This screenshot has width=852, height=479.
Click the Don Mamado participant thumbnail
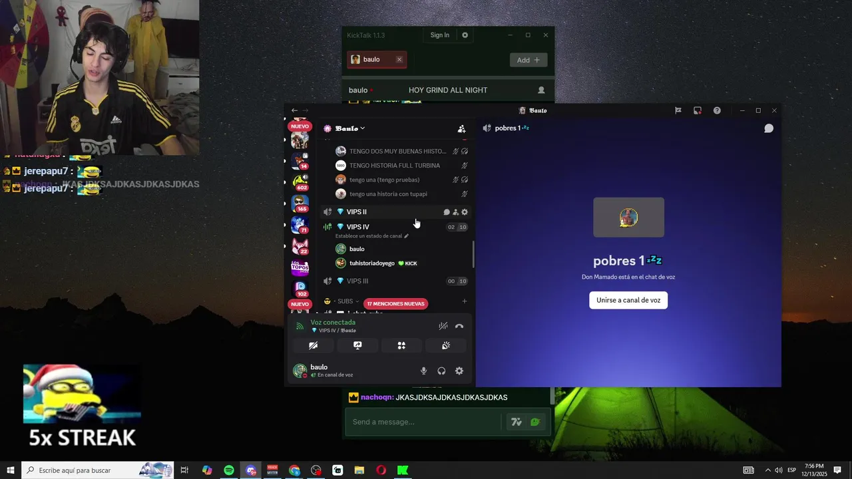[628, 217]
